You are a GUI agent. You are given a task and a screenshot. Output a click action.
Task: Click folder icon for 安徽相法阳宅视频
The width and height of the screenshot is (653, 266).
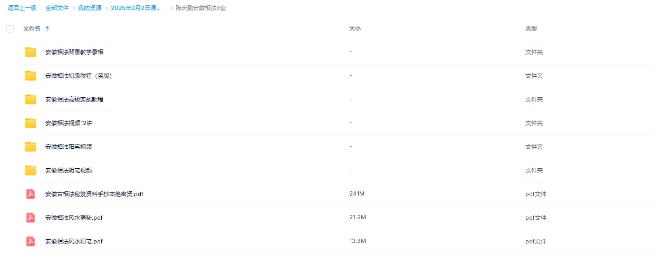tap(31, 147)
